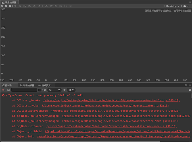Click the font size text icon
This screenshot has height=142, width=192.
point(64,90)
